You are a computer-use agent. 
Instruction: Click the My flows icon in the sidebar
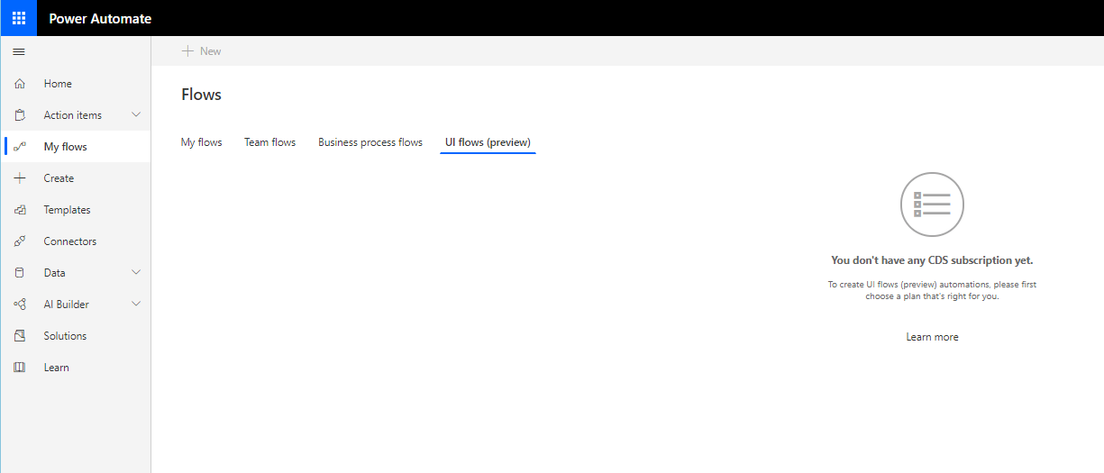(20, 147)
